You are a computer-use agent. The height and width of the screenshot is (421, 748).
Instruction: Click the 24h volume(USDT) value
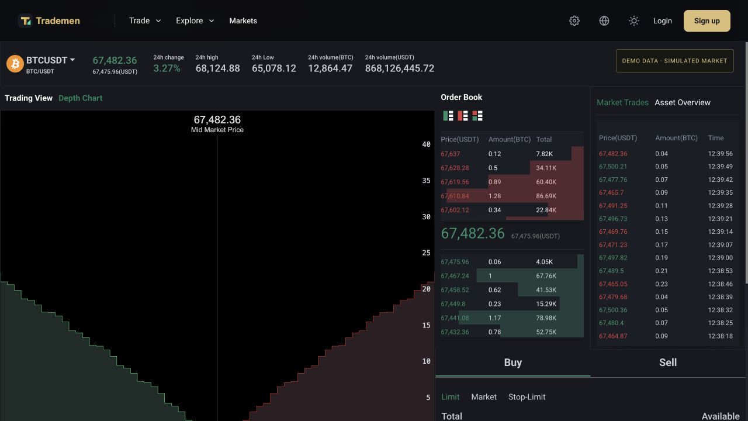(400, 68)
